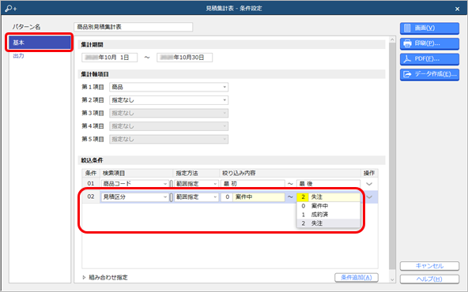Choose option 1 成約済 from list

328,215
